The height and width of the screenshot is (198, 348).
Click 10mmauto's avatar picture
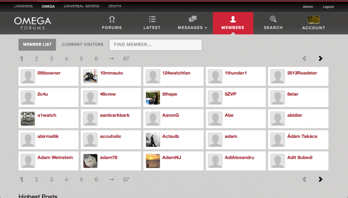click(x=90, y=76)
